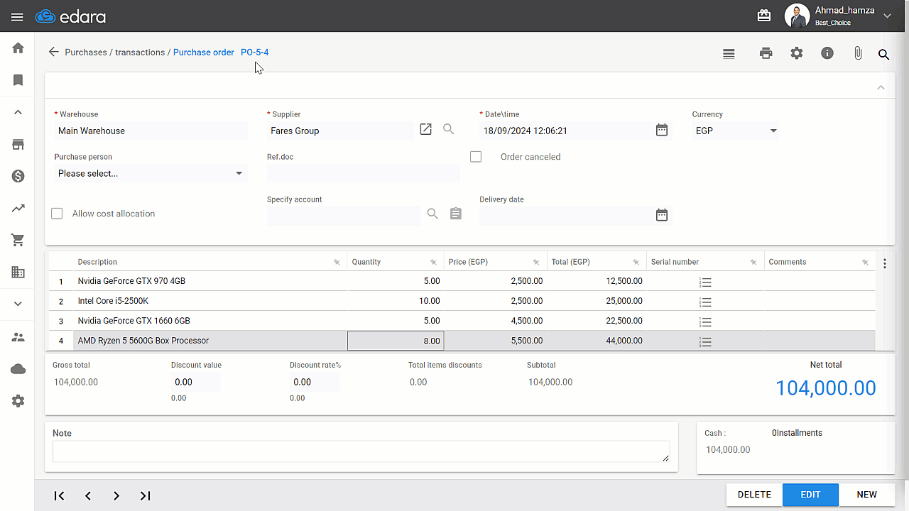Search for a supplier
Image resolution: width=909 pixels, height=511 pixels.
pos(448,129)
